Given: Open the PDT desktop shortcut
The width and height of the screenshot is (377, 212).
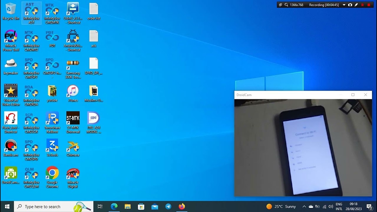Looking at the screenshot, I should (x=52, y=39).
